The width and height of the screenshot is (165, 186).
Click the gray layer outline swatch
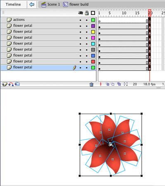click(x=93, y=50)
